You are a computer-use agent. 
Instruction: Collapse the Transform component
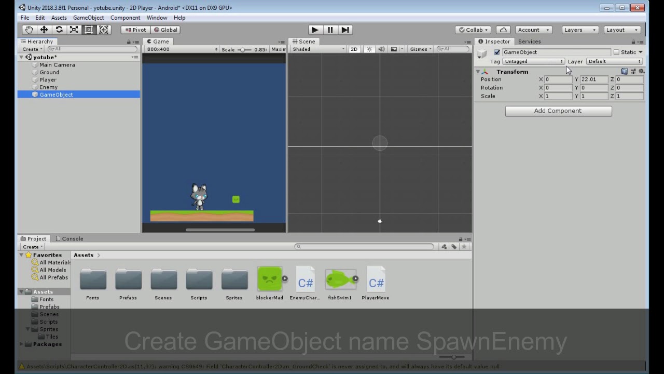(x=478, y=72)
